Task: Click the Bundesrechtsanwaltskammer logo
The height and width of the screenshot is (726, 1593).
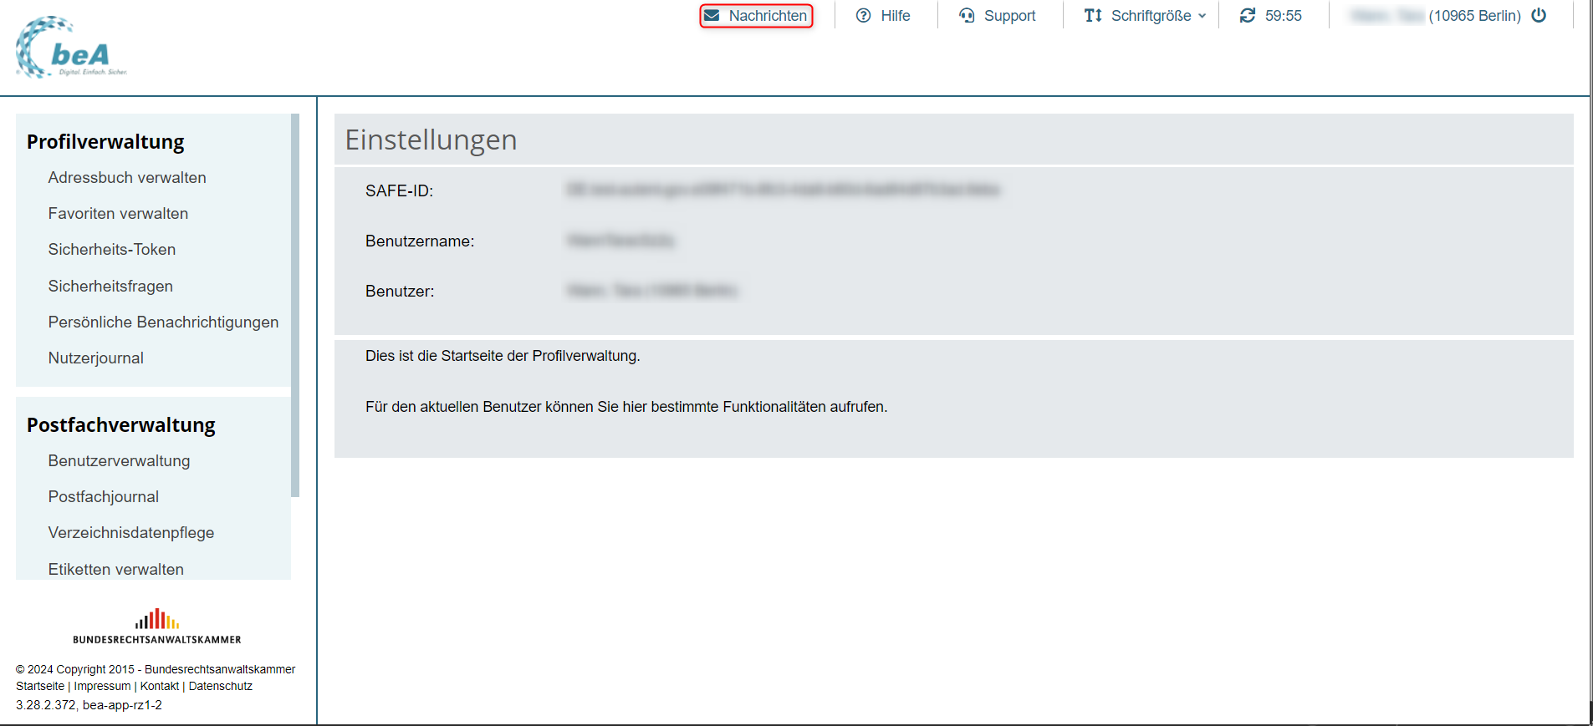Action: click(x=157, y=626)
